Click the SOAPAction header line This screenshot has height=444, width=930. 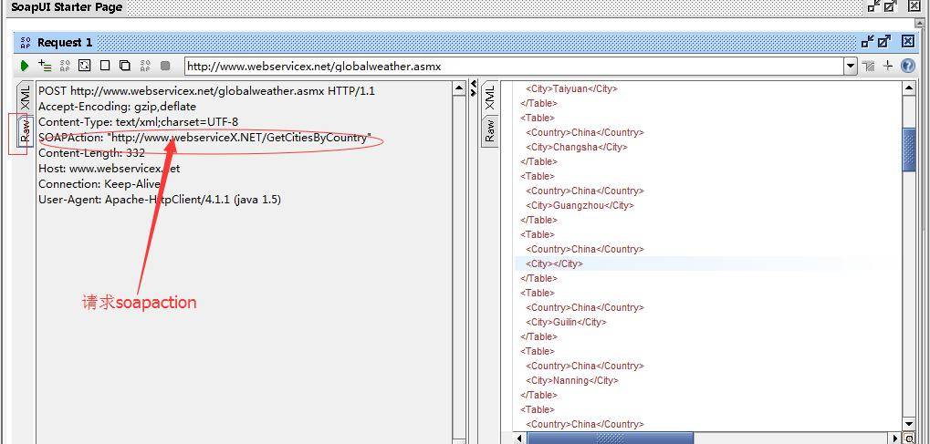point(204,138)
